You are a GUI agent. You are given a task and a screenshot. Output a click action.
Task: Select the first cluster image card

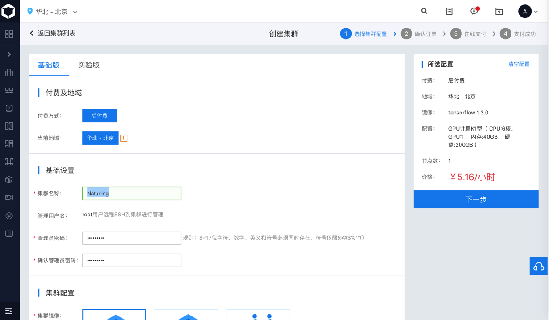(114, 315)
